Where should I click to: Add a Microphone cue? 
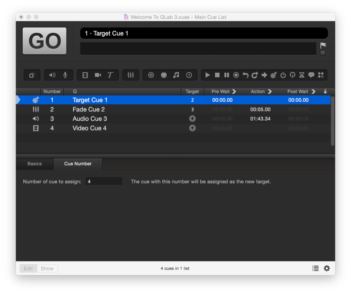tap(65, 75)
